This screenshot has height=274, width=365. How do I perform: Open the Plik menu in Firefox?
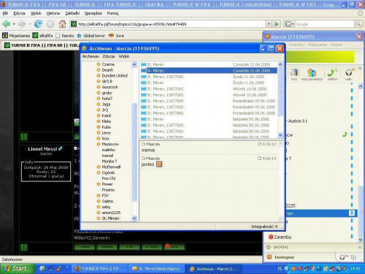(5, 13)
